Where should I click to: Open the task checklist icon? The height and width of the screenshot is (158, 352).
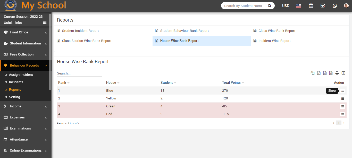pyautogui.click(x=323, y=6)
